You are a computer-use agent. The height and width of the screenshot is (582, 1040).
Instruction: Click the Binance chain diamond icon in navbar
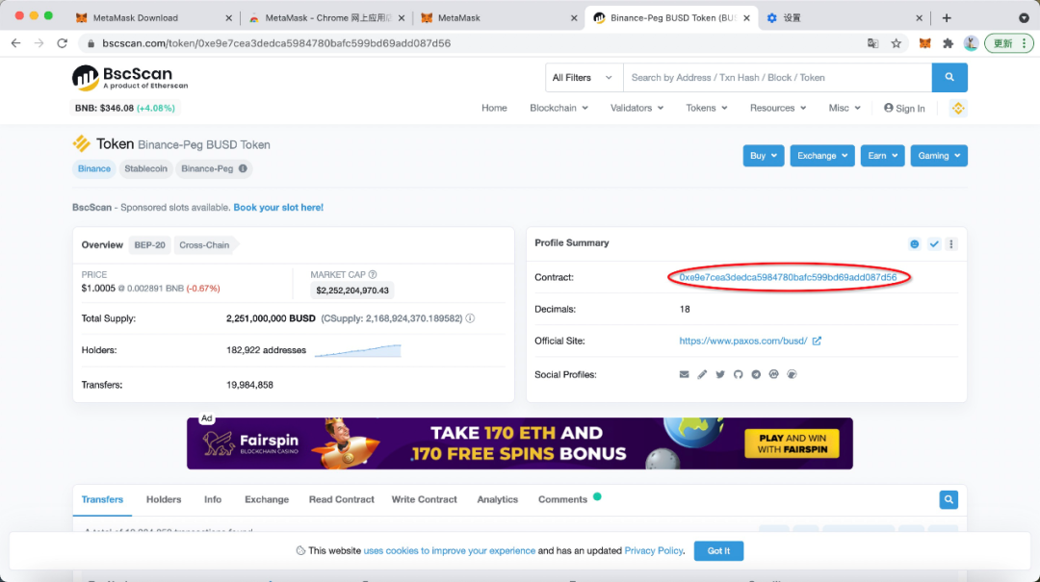coord(958,108)
